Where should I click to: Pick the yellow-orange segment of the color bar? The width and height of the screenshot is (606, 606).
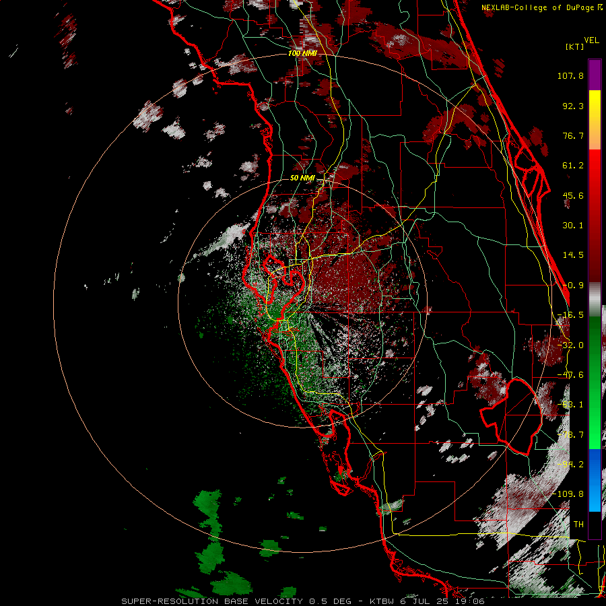click(x=595, y=120)
